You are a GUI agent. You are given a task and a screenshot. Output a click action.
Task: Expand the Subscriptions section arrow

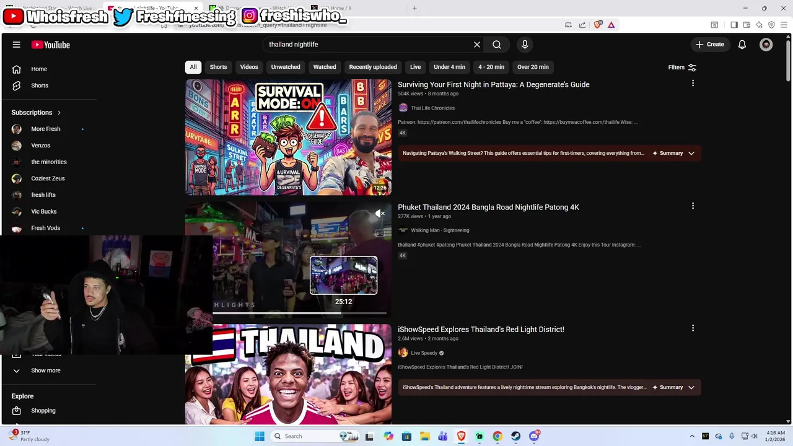click(x=59, y=113)
